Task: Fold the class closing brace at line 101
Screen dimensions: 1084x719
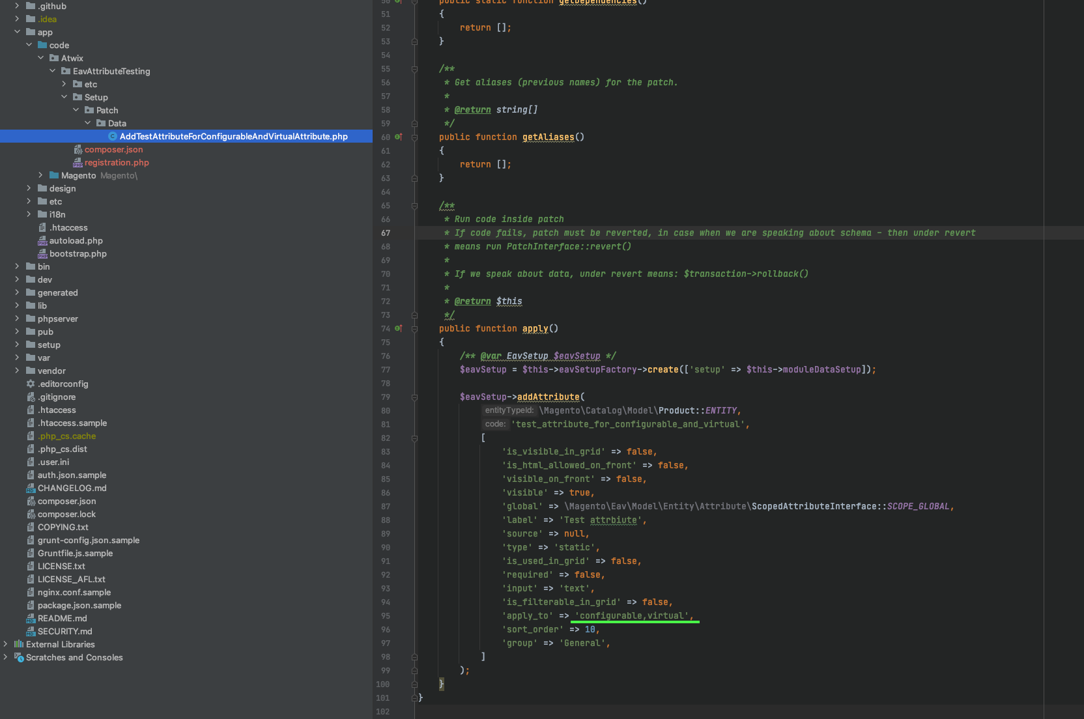Action: [x=414, y=698]
